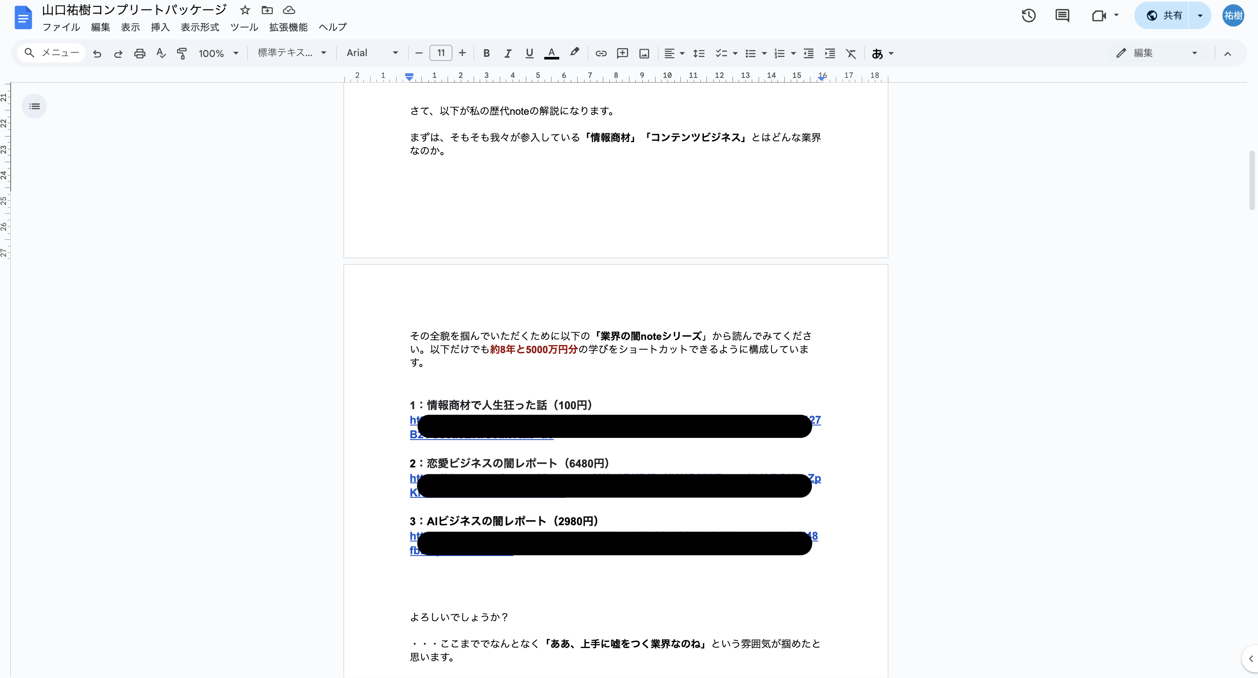Open the text color picker
This screenshot has width=1258, height=678.
[x=552, y=53]
